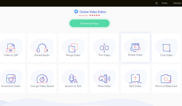Click the "Change Video Speed" label
Image resolution: width=182 pixels, height=106 pixels.
tap(42, 86)
